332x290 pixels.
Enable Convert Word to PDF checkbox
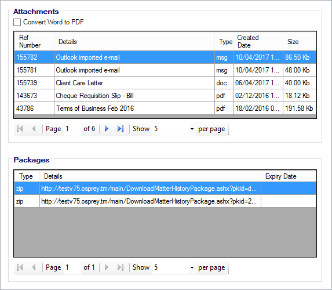[17, 22]
